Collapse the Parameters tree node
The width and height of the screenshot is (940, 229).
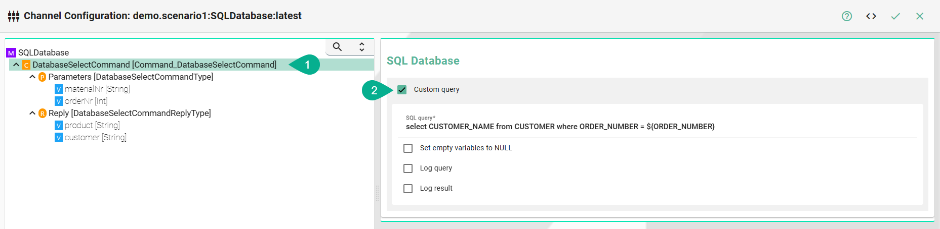click(32, 77)
